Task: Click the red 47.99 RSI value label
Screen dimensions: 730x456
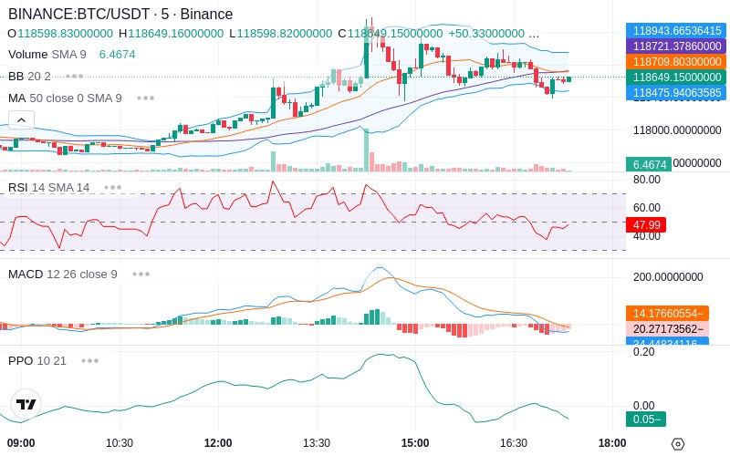Action: [646, 224]
